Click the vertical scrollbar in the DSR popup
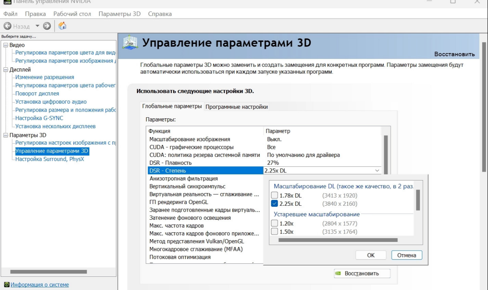Image resolution: width=488 pixels, height=290 pixels. click(x=418, y=200)
